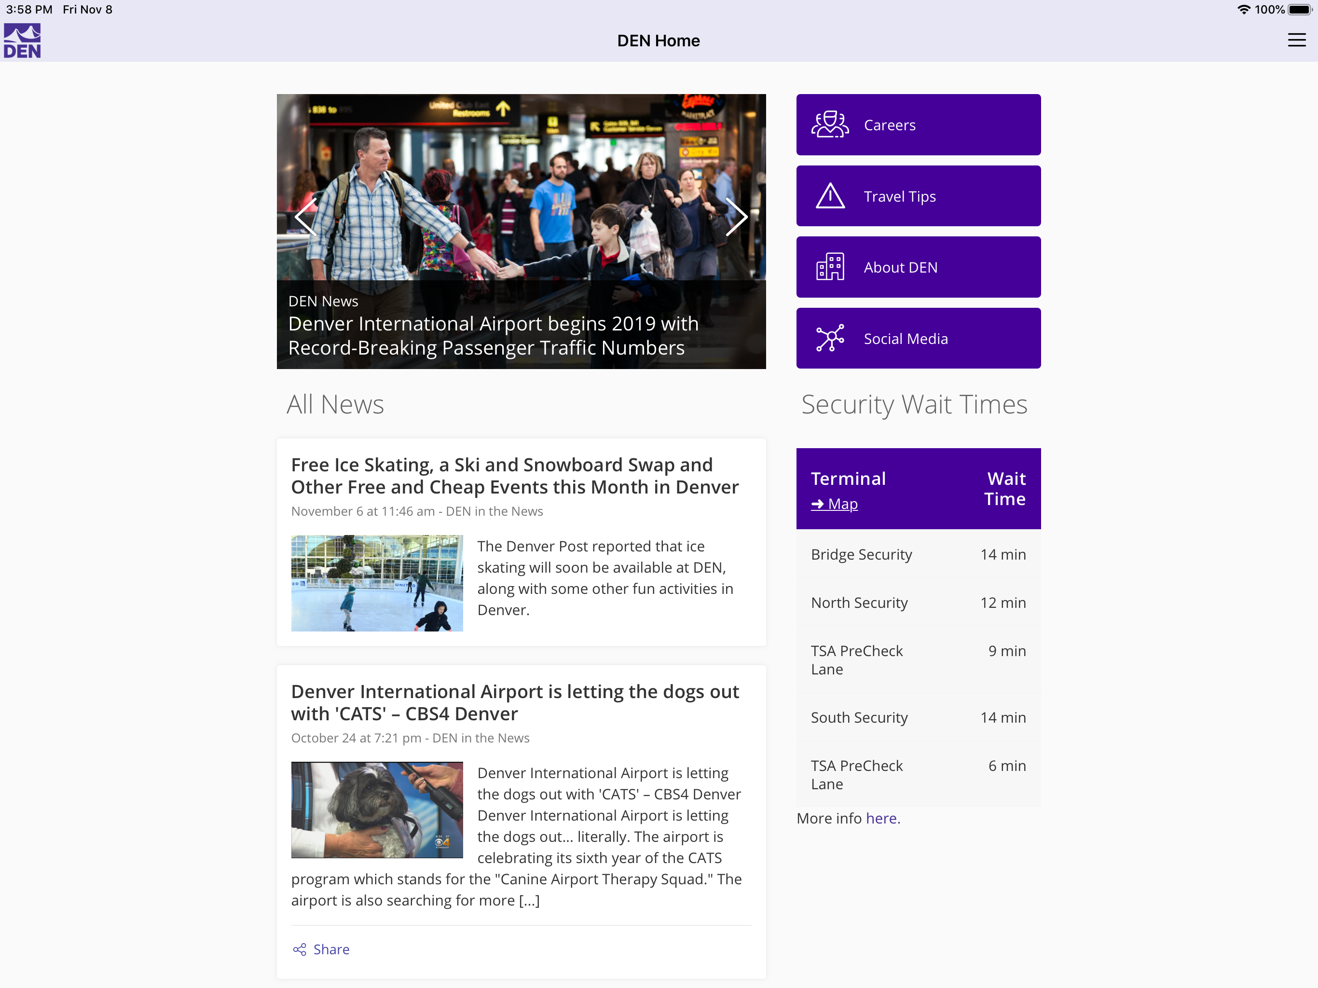Tap the DEN logo
The height and width of the screenshot is (988, 1318).
click(22, 41)
